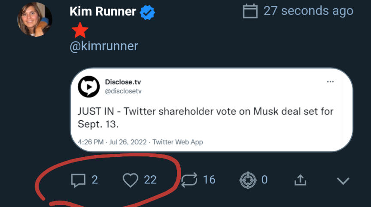Click the "27 seconds ago" timestamp
The height and width of the screenshot is (207, 371).
point(308,11)
